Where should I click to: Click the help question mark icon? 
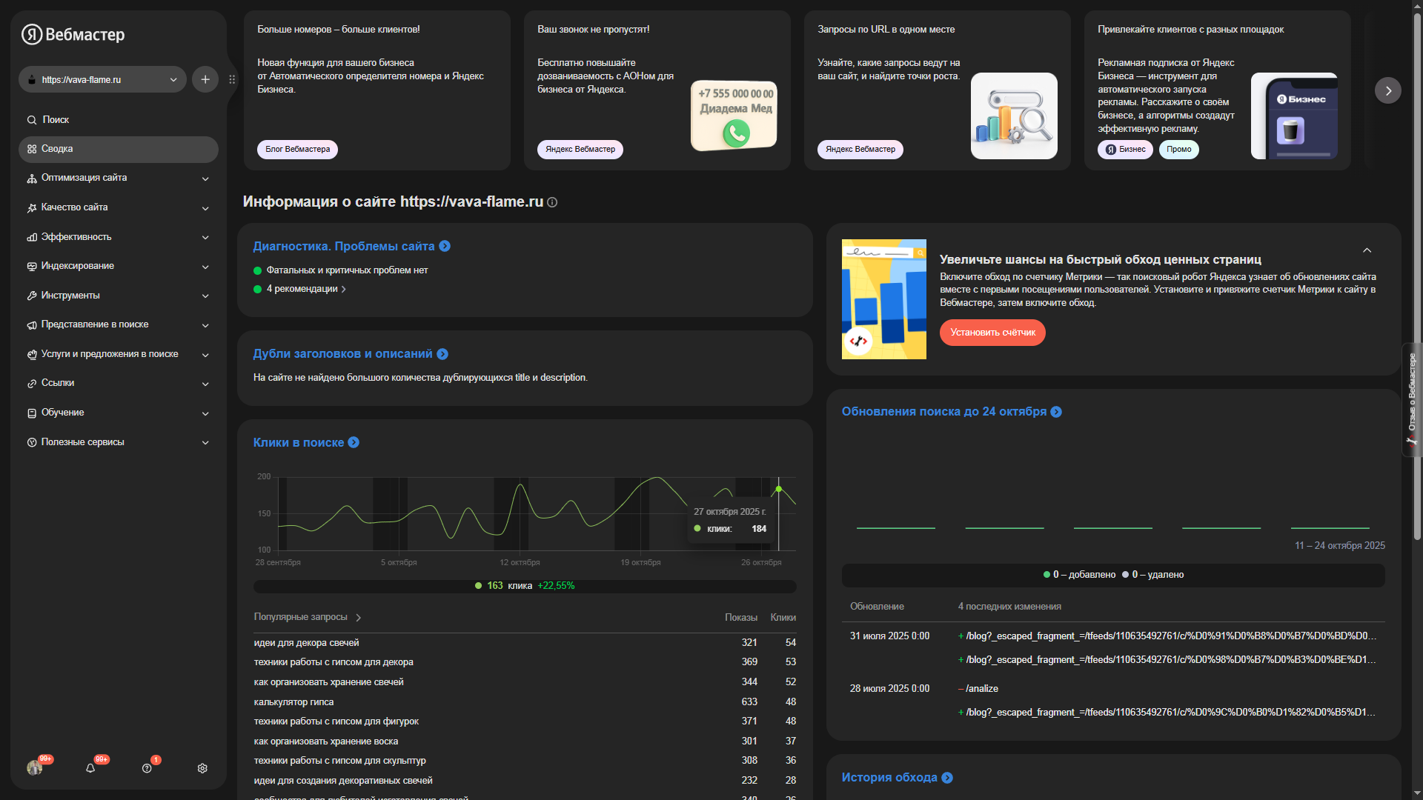point(147,768)
